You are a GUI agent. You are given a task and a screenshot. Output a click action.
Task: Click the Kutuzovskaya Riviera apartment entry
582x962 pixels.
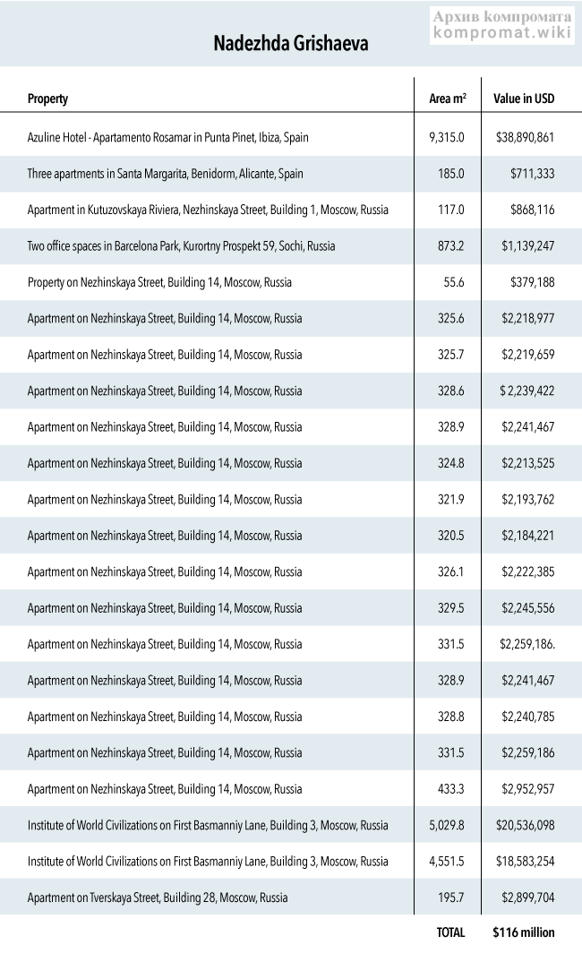208,210
